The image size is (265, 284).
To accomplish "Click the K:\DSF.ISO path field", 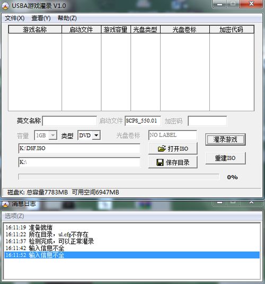I will [79, 148].
